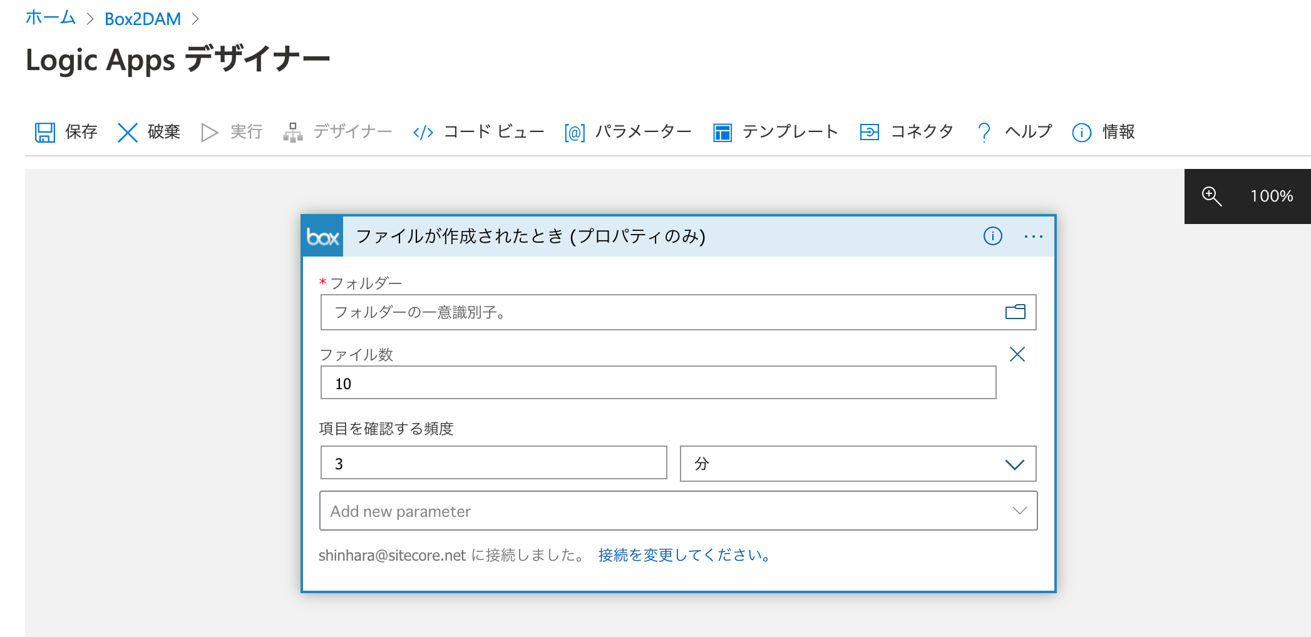The width and height of the screenshot is (1311, 637).
Task: Open the Add new parameter dropdown
Action: [679, 511]
